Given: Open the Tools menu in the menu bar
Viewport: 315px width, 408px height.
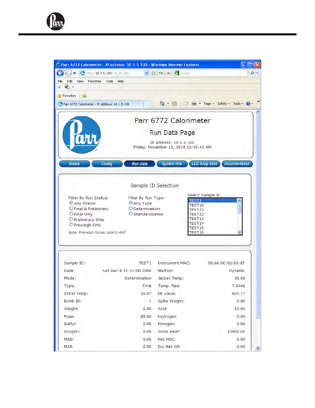Looking at the screenshot, I should coord(109,81).
